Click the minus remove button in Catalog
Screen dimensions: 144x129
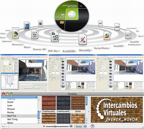7,126
